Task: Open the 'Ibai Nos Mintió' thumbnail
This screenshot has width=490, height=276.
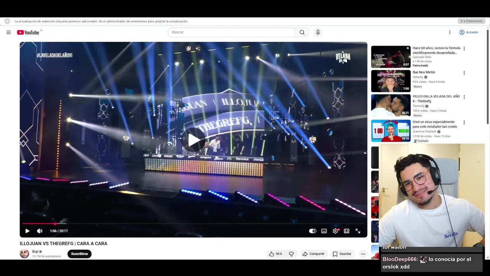Action: pos(390,81)
